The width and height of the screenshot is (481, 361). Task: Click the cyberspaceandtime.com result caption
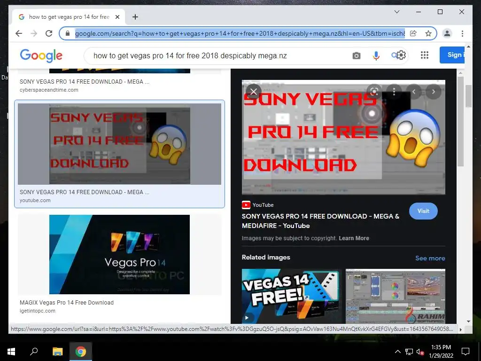pos(85,82)
